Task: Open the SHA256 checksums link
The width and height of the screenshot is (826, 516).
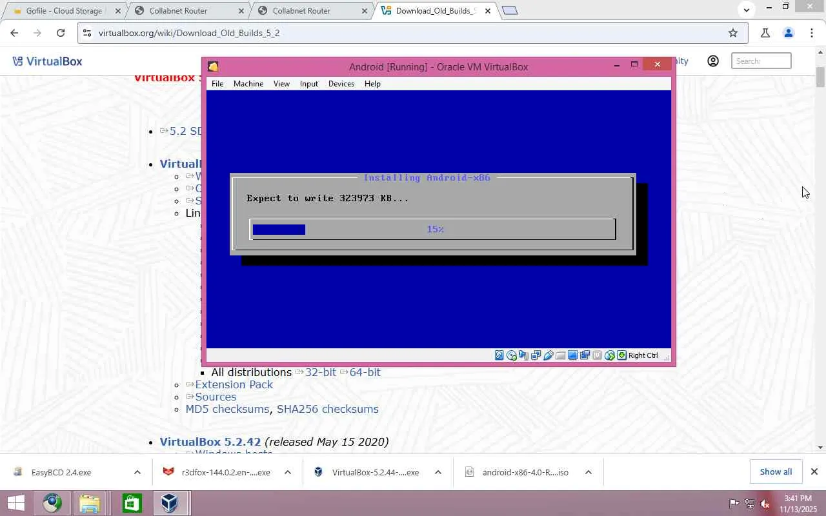Action: click(328, 409)
